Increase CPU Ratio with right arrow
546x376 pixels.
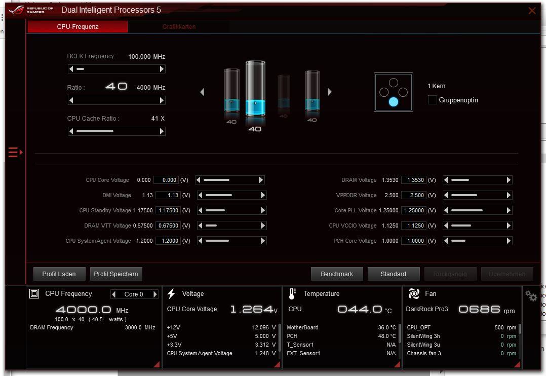pos(162,100)
